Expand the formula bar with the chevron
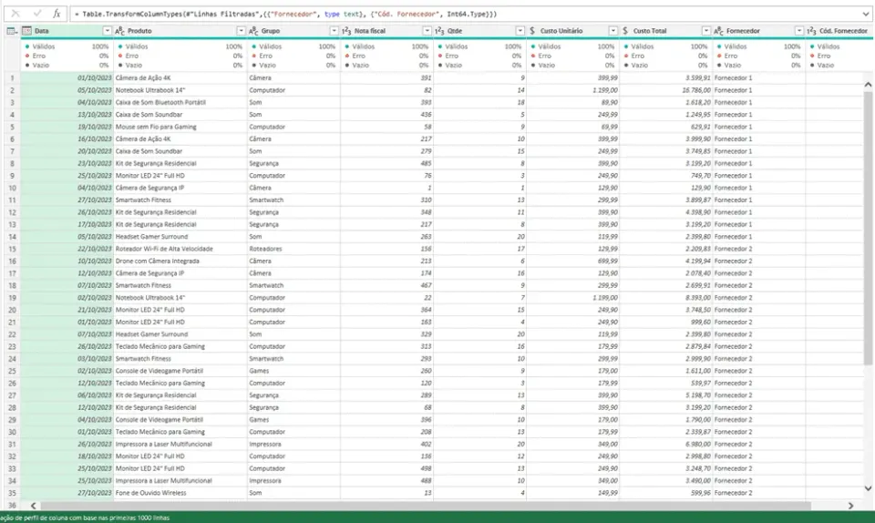The width and height of the screenshot is (875, 523). [866, 14]
